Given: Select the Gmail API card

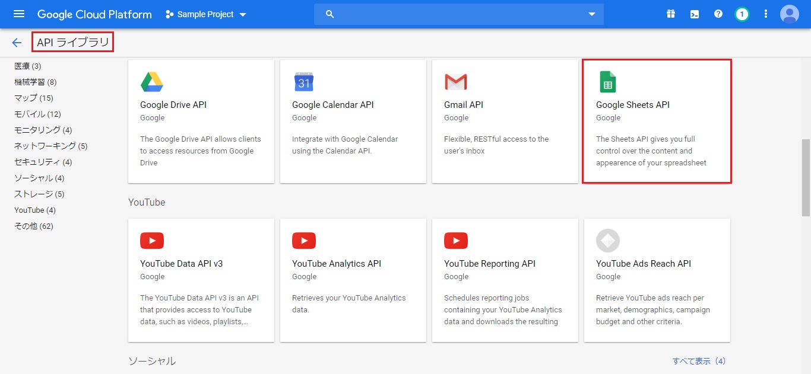Looking at the screenshot, I should 505,122.
